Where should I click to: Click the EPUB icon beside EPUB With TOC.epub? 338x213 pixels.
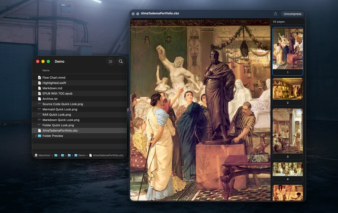(x=39, y=93)
